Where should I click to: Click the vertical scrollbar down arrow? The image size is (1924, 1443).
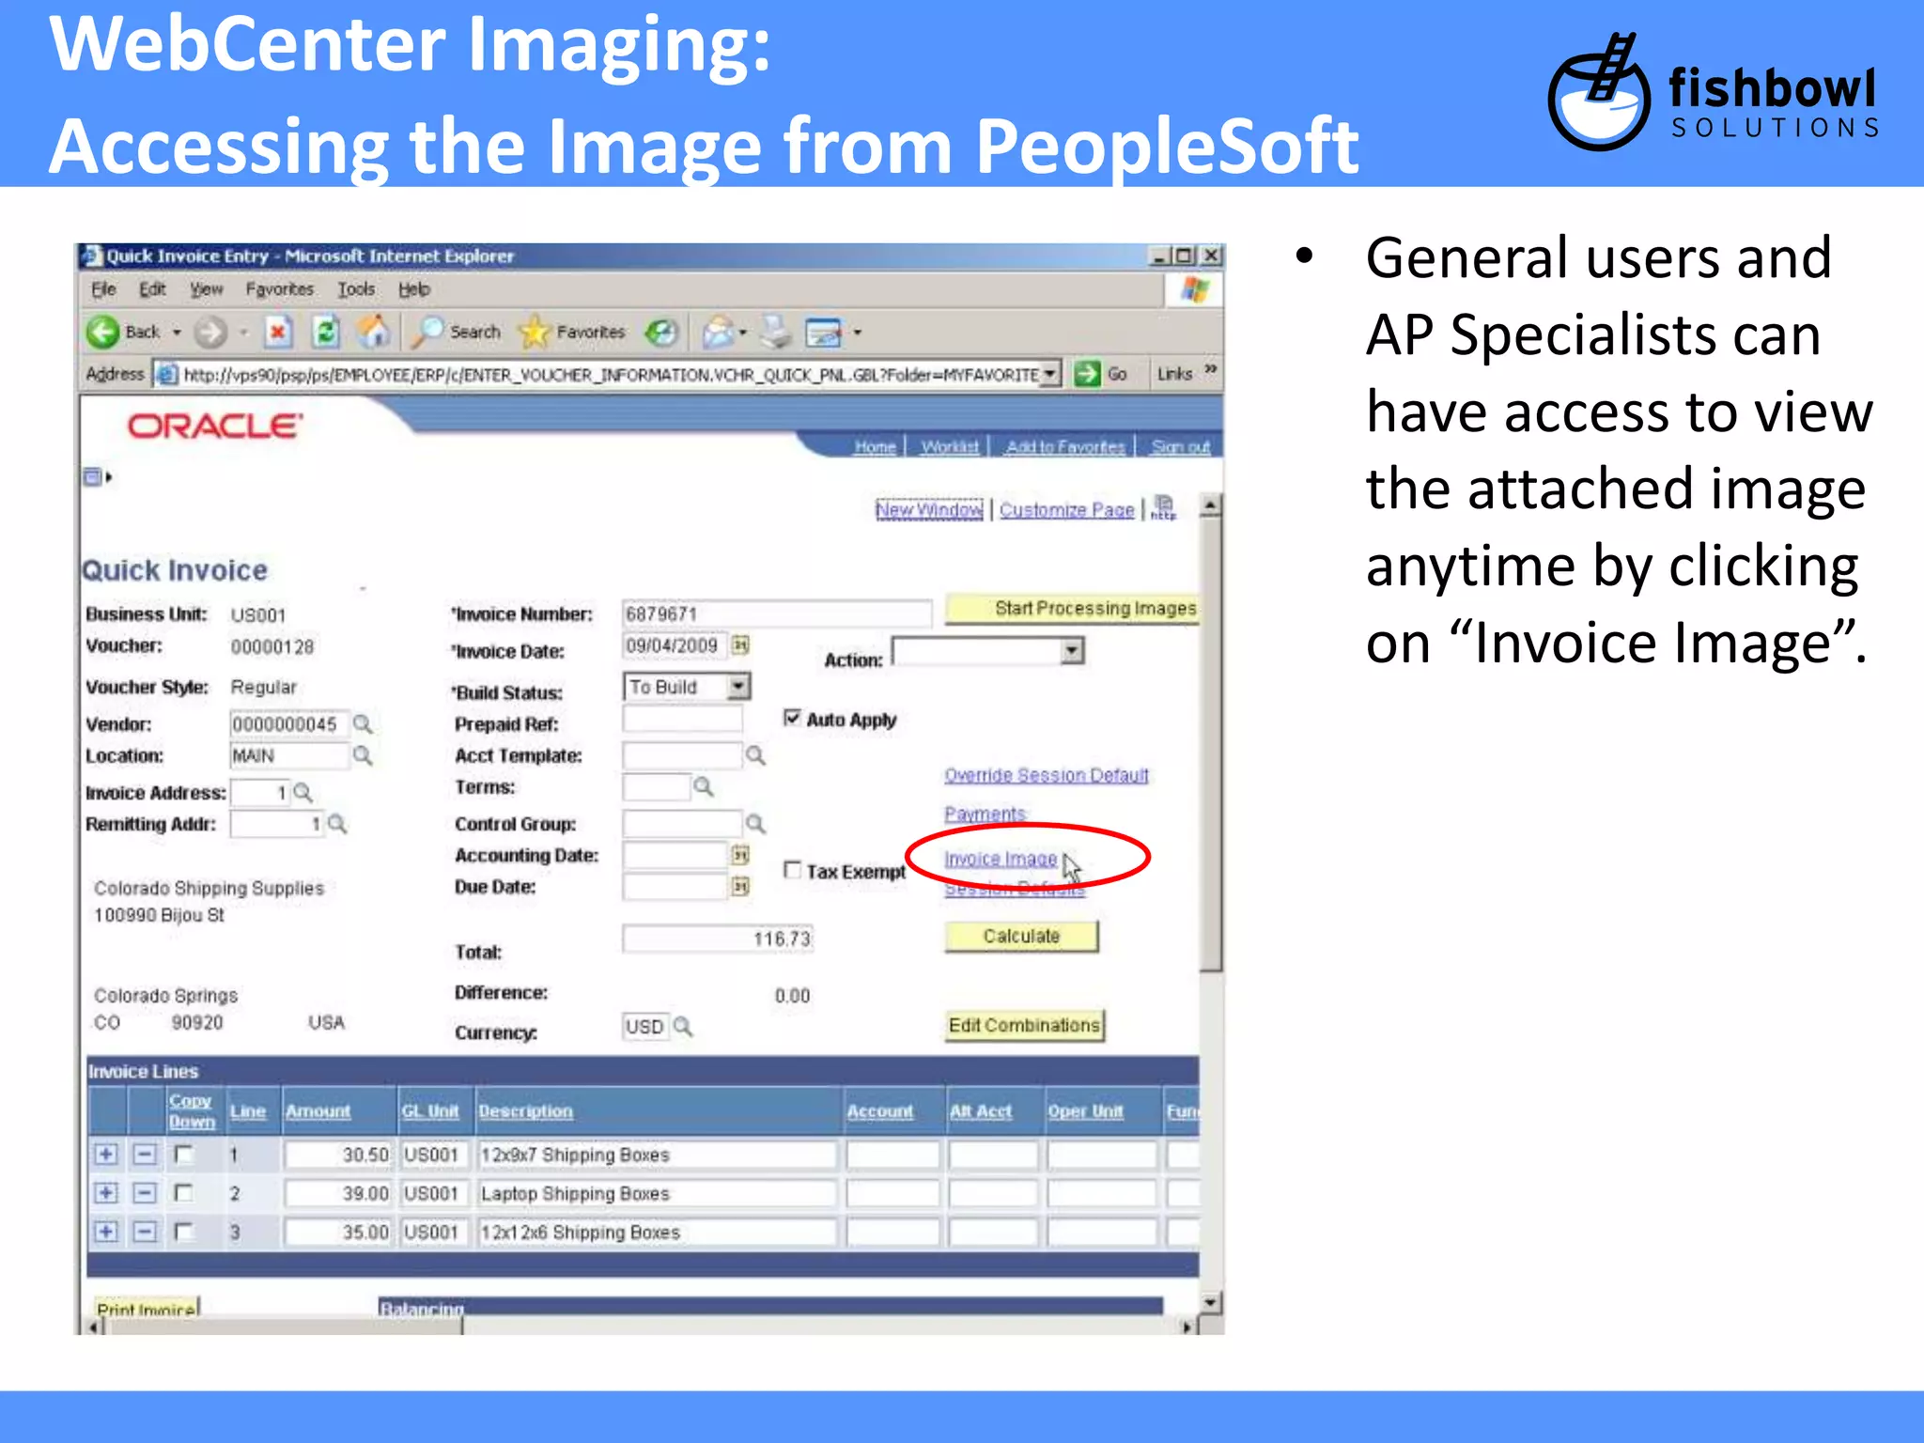coord(1211,1302)
